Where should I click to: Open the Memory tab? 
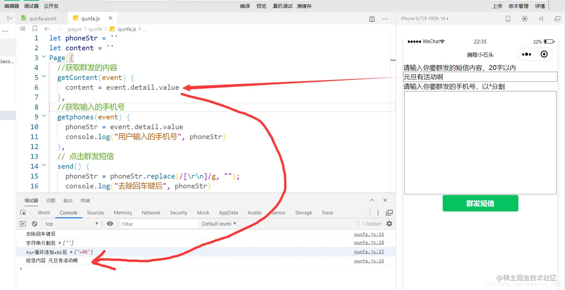tap(123, 213)
